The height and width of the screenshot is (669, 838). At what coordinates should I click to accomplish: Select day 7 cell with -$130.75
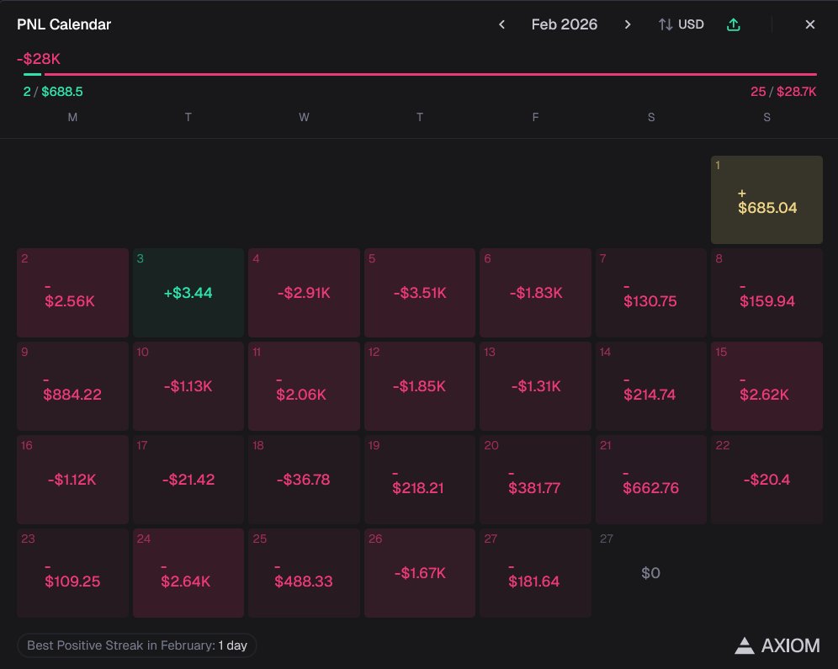pyautogui.click(x=651, y=293)
